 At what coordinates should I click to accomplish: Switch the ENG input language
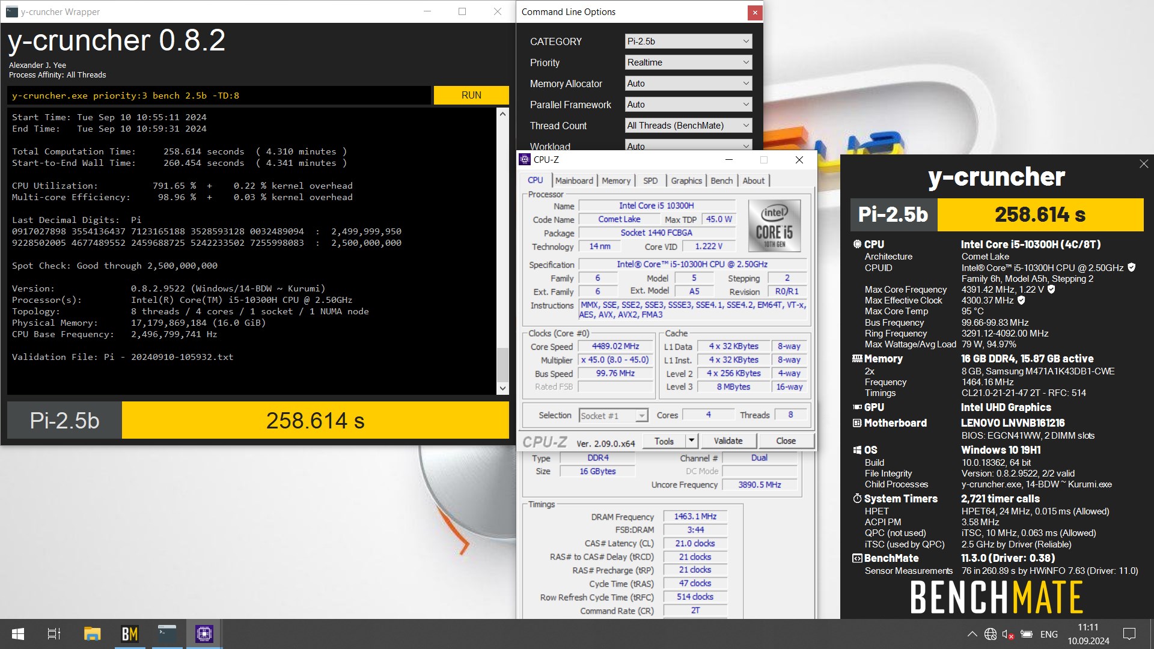1049,634
